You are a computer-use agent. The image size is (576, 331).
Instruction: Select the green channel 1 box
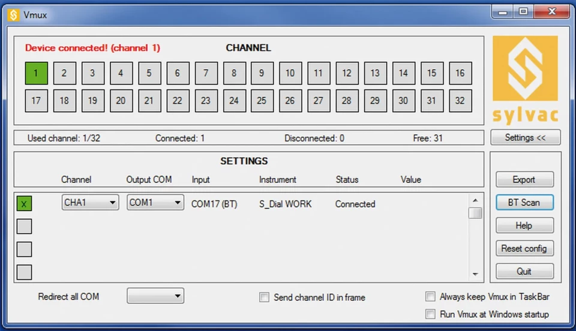pos(36,73)
